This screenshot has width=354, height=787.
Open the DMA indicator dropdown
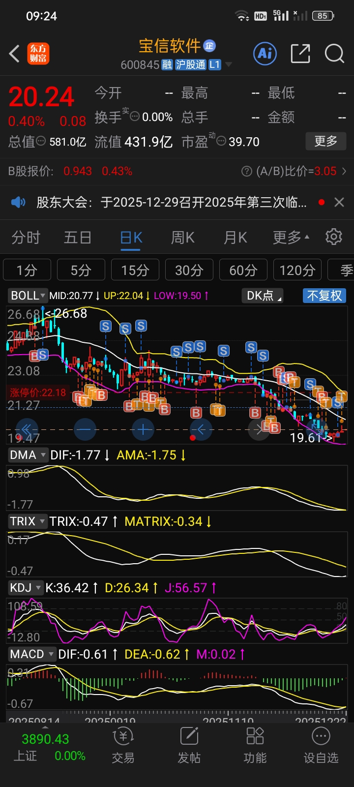click(28, 455)
